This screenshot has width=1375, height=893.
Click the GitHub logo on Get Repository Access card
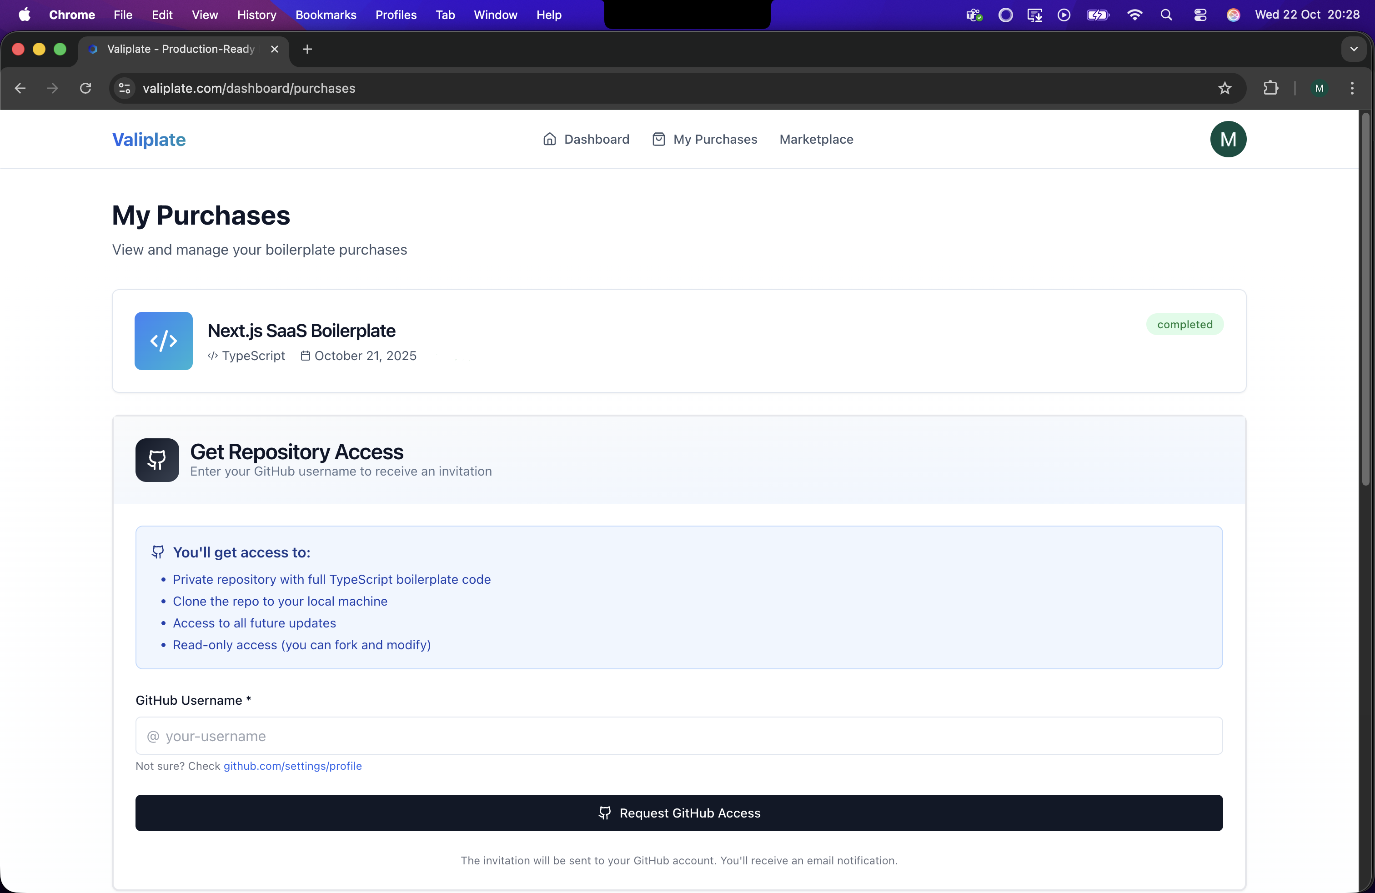point(156,459)
